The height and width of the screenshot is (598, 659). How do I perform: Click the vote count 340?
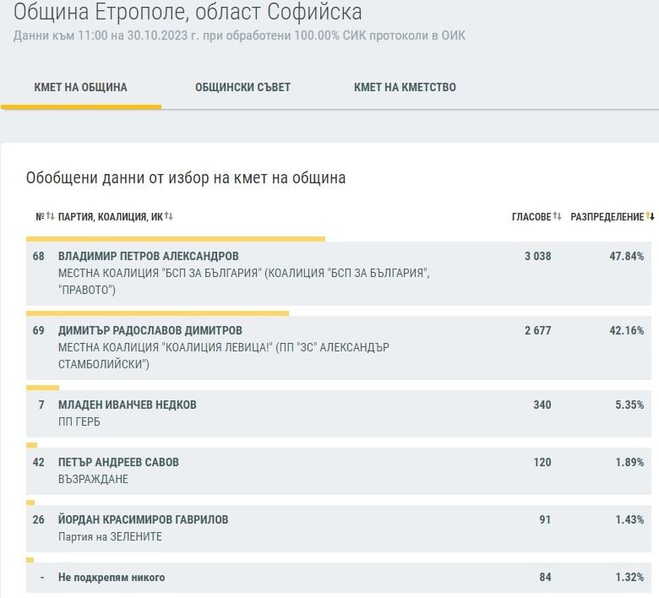[x=542, y=405]
